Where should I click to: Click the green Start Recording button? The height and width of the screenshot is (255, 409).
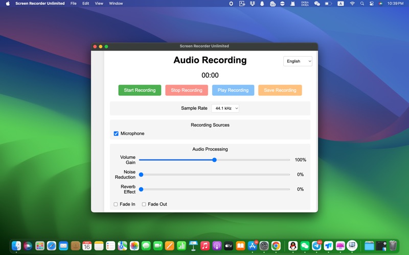[140, 90]
